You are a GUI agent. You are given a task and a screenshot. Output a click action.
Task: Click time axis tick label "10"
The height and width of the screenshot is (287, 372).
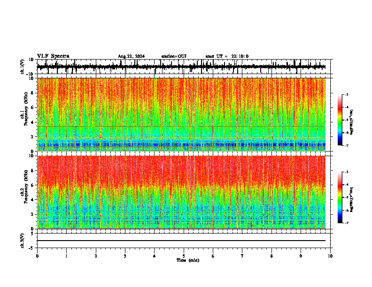click(x=330, y=256)
